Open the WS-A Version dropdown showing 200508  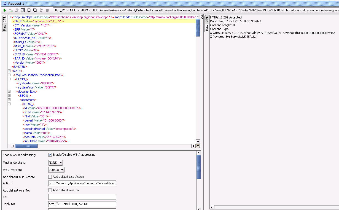56,170
